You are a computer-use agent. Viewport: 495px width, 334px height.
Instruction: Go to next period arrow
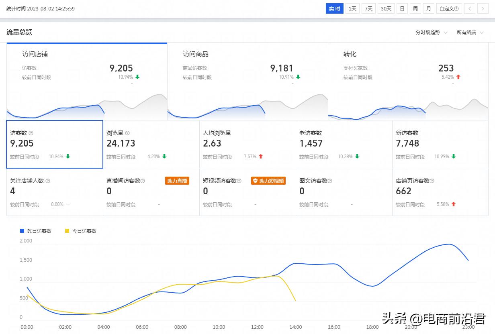[x=483, y=8]
